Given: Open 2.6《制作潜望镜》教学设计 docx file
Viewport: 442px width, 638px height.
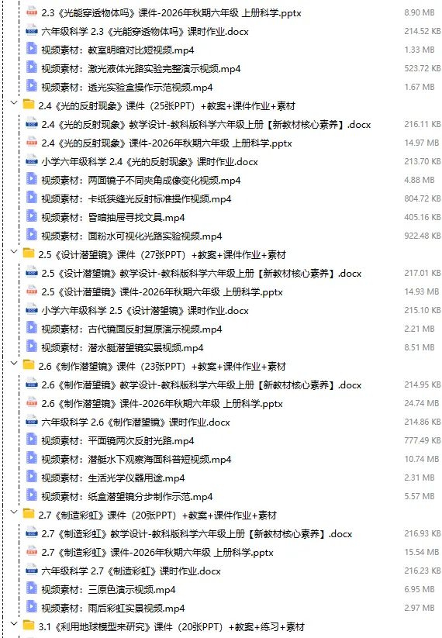Looking at the screenshot, I should [201, 385].
